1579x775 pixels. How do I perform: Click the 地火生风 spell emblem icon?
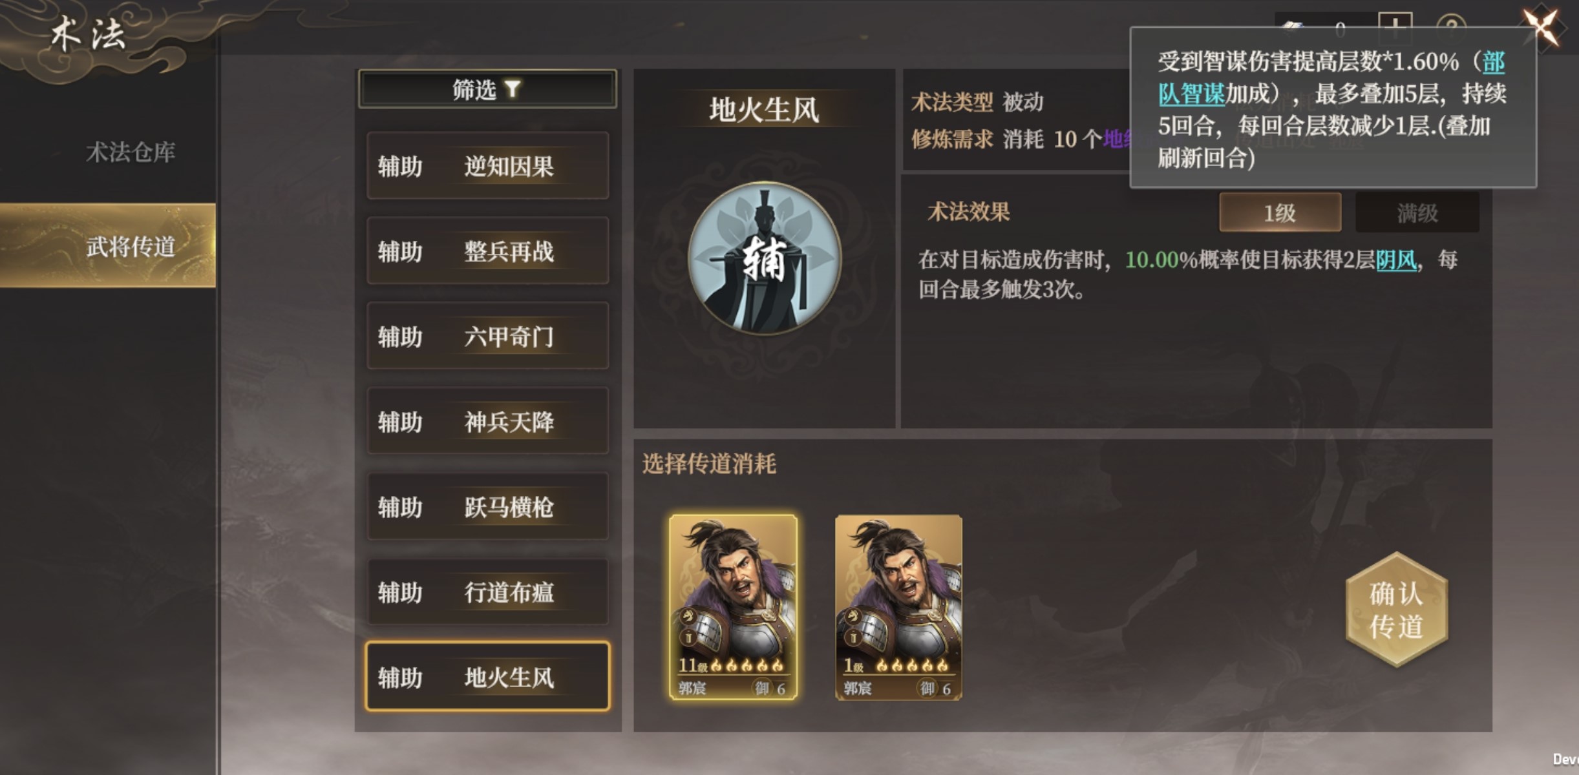pyautogui.click(x=765, y=258)
